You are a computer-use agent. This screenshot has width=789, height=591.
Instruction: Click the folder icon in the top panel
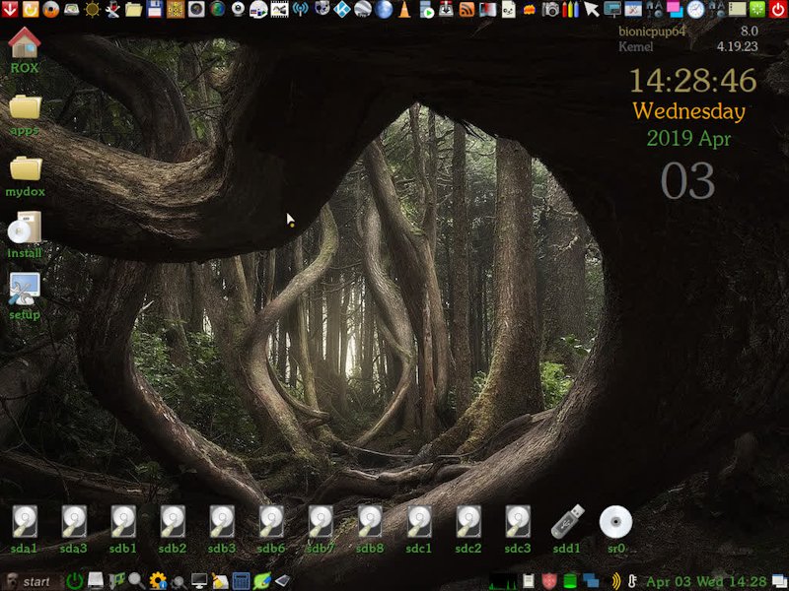coord(134,9)
